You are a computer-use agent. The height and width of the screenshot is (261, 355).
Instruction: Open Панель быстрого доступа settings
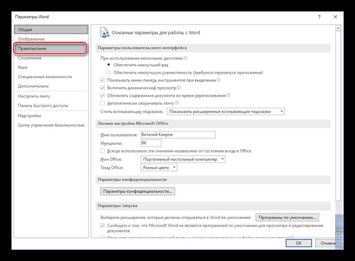pyautogui.click(x=51, y=106)
